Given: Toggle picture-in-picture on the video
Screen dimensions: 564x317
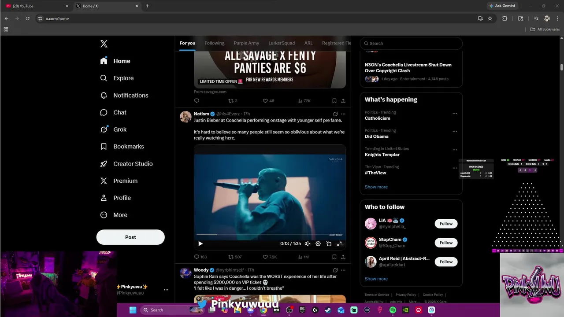Looking at the screenshot, I should click(x=329, y=243).
